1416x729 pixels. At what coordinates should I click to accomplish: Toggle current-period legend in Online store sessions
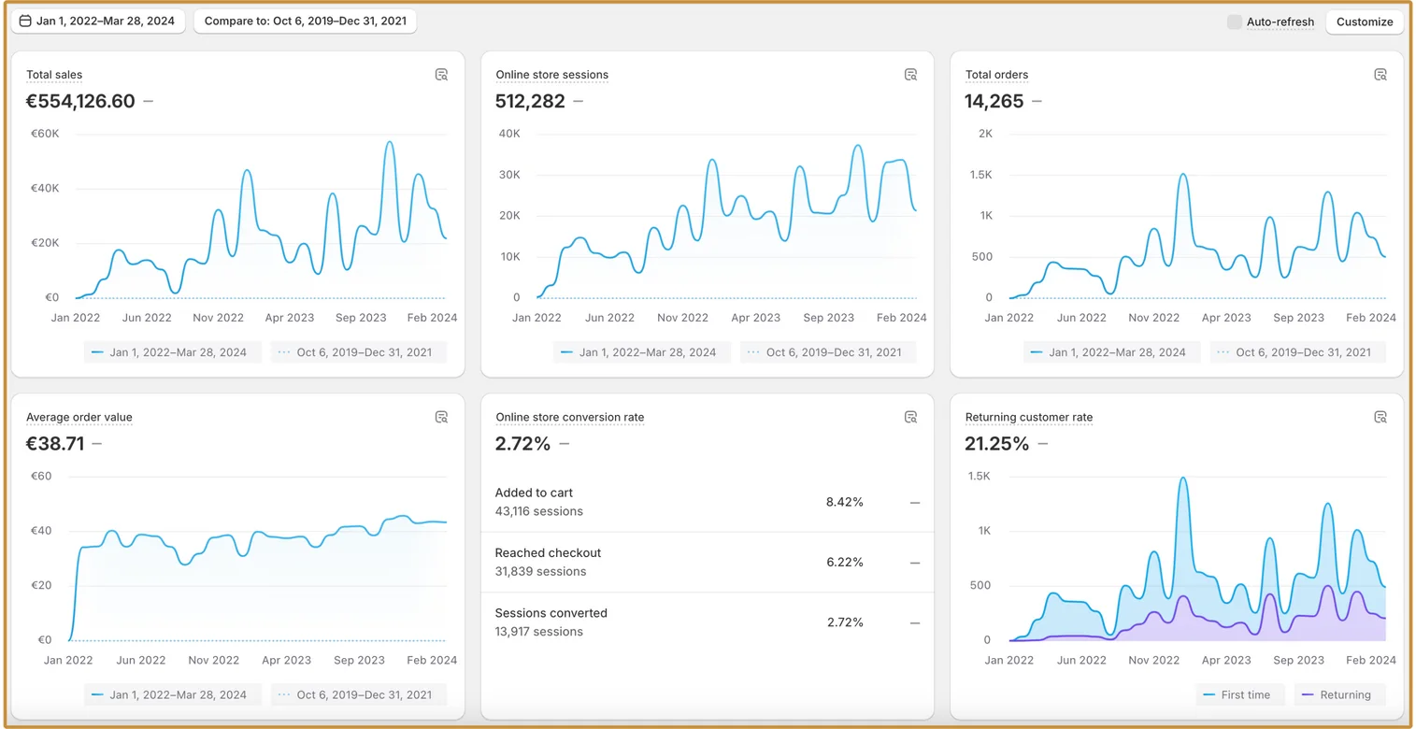coord(641,352)
